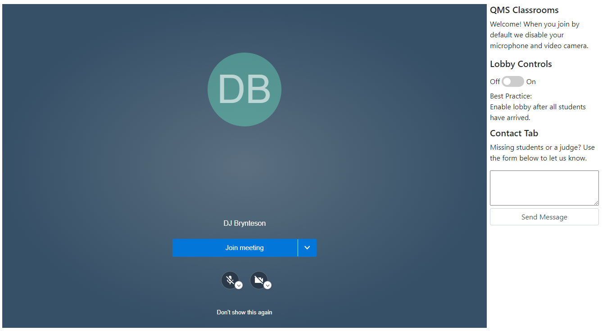The image size is (607, 331).
Task: Click the On label beside switch
Action: (531, 81)
